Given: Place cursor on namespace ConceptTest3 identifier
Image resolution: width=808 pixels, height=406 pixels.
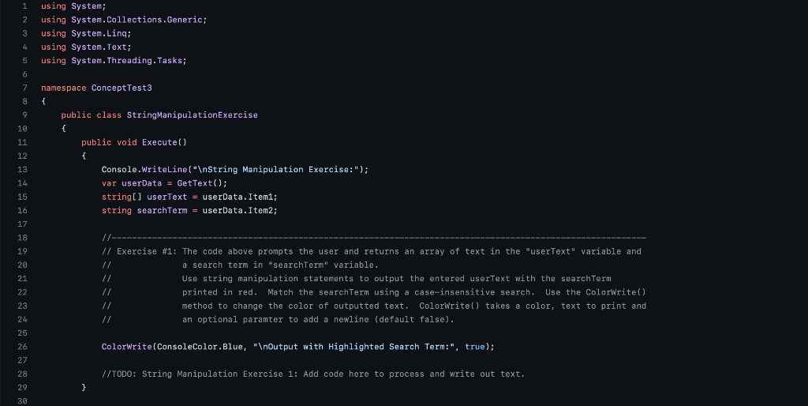Looking at the screenshot, I should [122, 88].
